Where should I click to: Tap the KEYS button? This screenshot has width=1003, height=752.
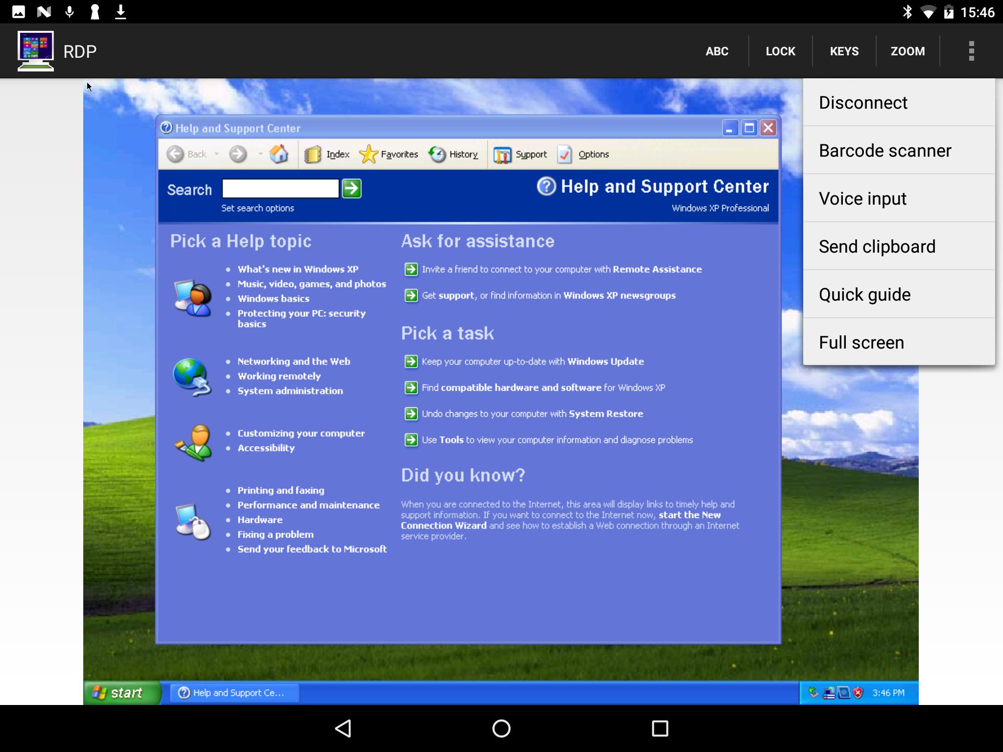point(844,51)
